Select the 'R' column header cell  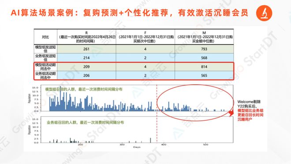click(86, 37)
